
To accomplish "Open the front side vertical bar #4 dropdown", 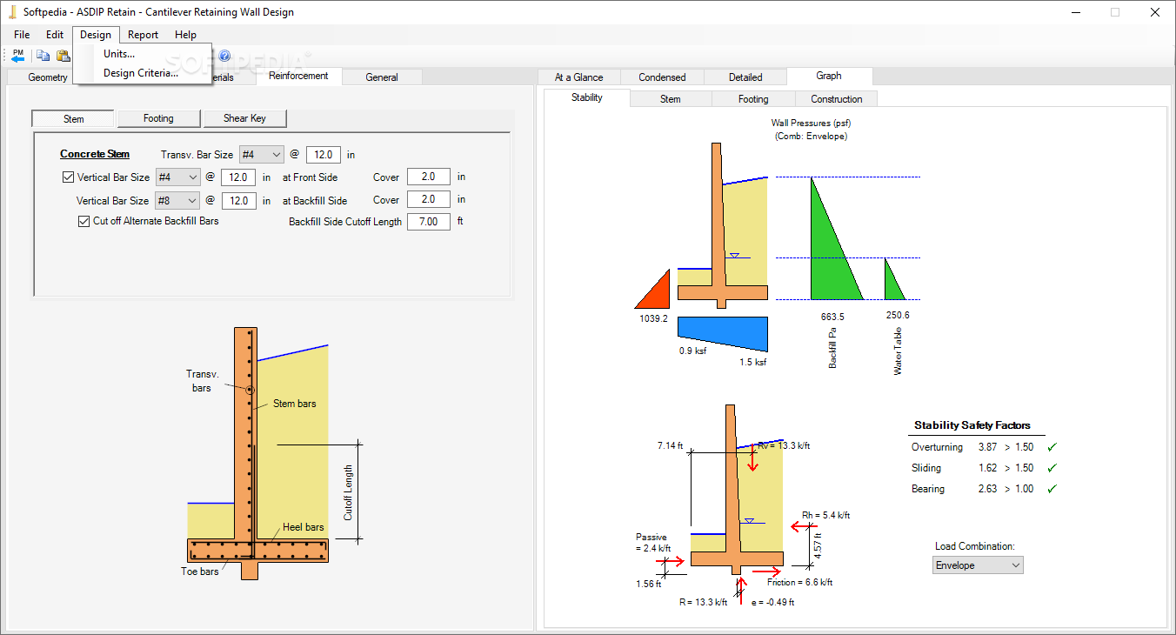I will [177, 177].
